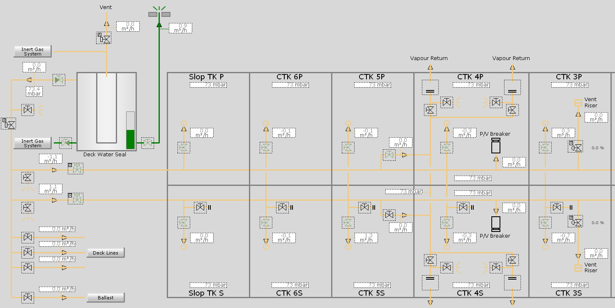Select the 73.4 mbar pressure readout

34,91
